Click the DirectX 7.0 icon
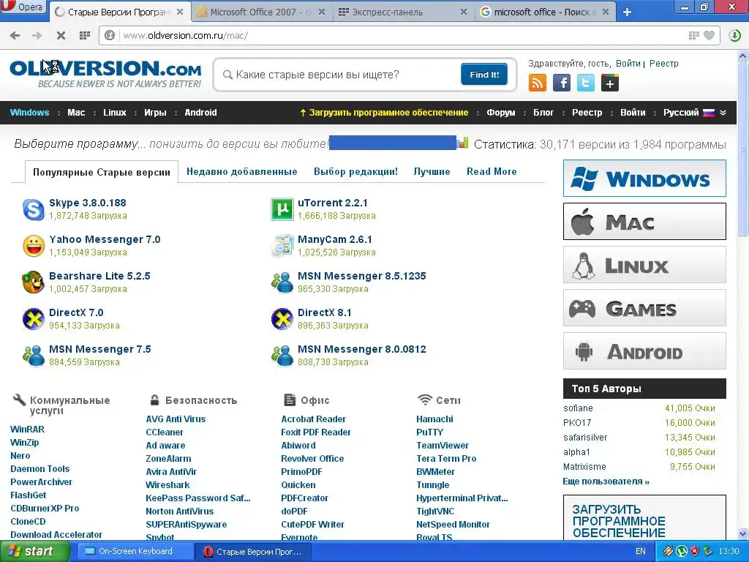The width and height of the screenshot is (749, 562). (34, 319)
